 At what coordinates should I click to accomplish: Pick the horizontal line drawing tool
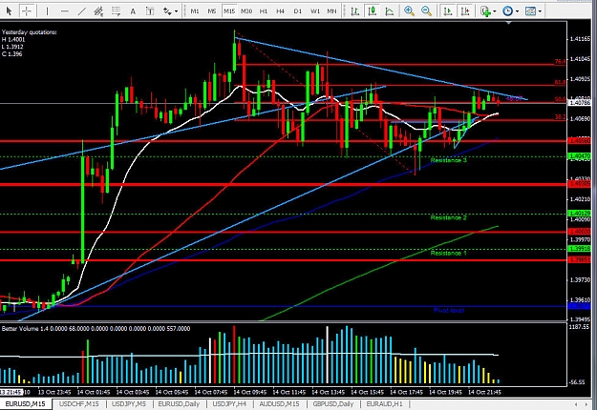coord(64,11)
